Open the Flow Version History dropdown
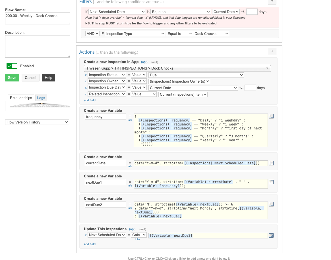This screenshot has height=260, width=331. click(x=37, y=122)
